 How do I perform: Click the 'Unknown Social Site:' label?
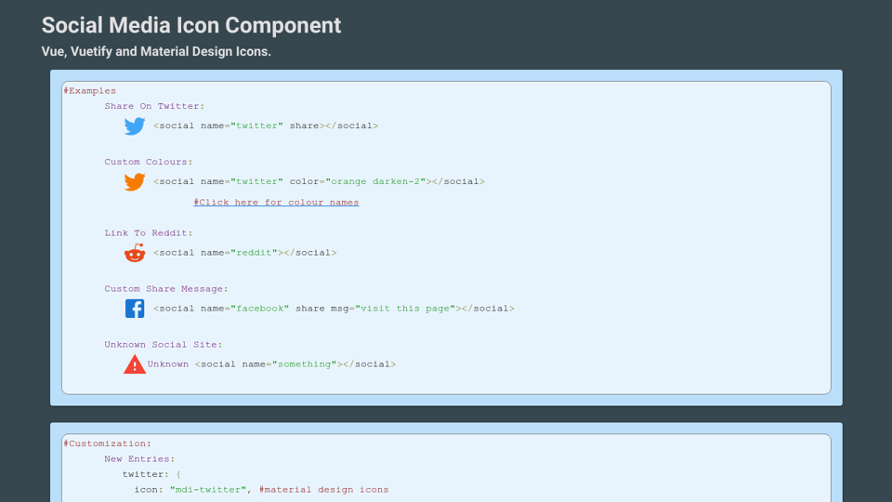164,344
